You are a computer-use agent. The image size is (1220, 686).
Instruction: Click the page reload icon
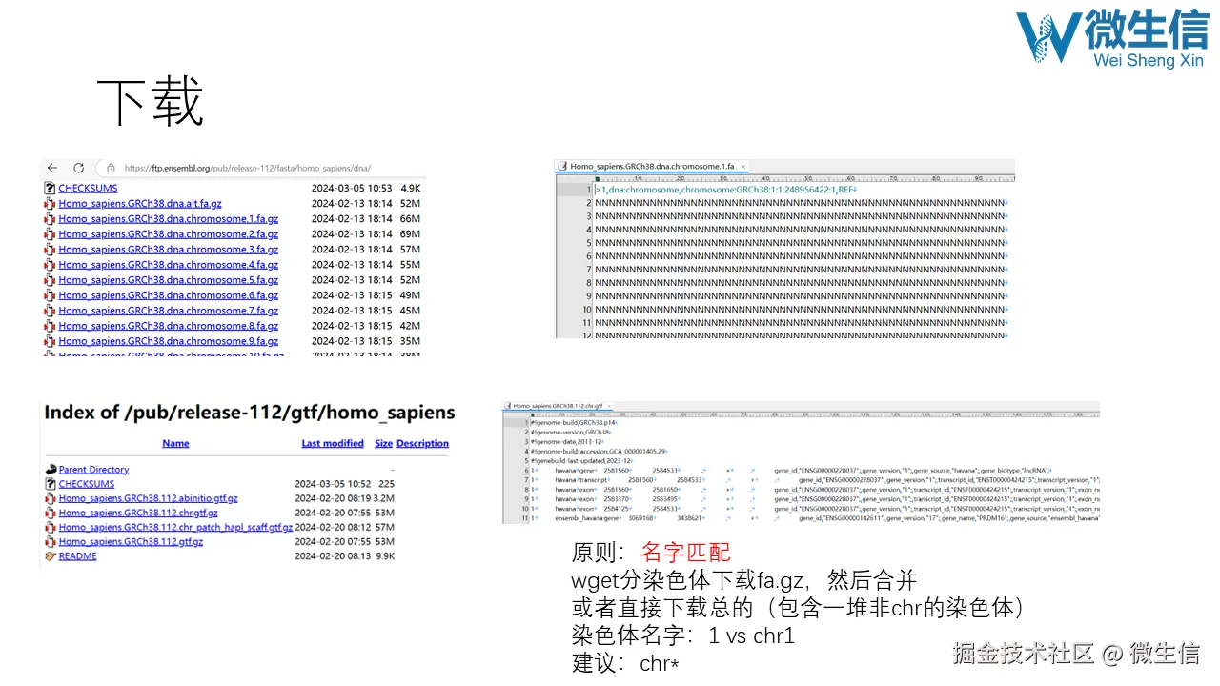pyautogui.click(x=79, y=168)
